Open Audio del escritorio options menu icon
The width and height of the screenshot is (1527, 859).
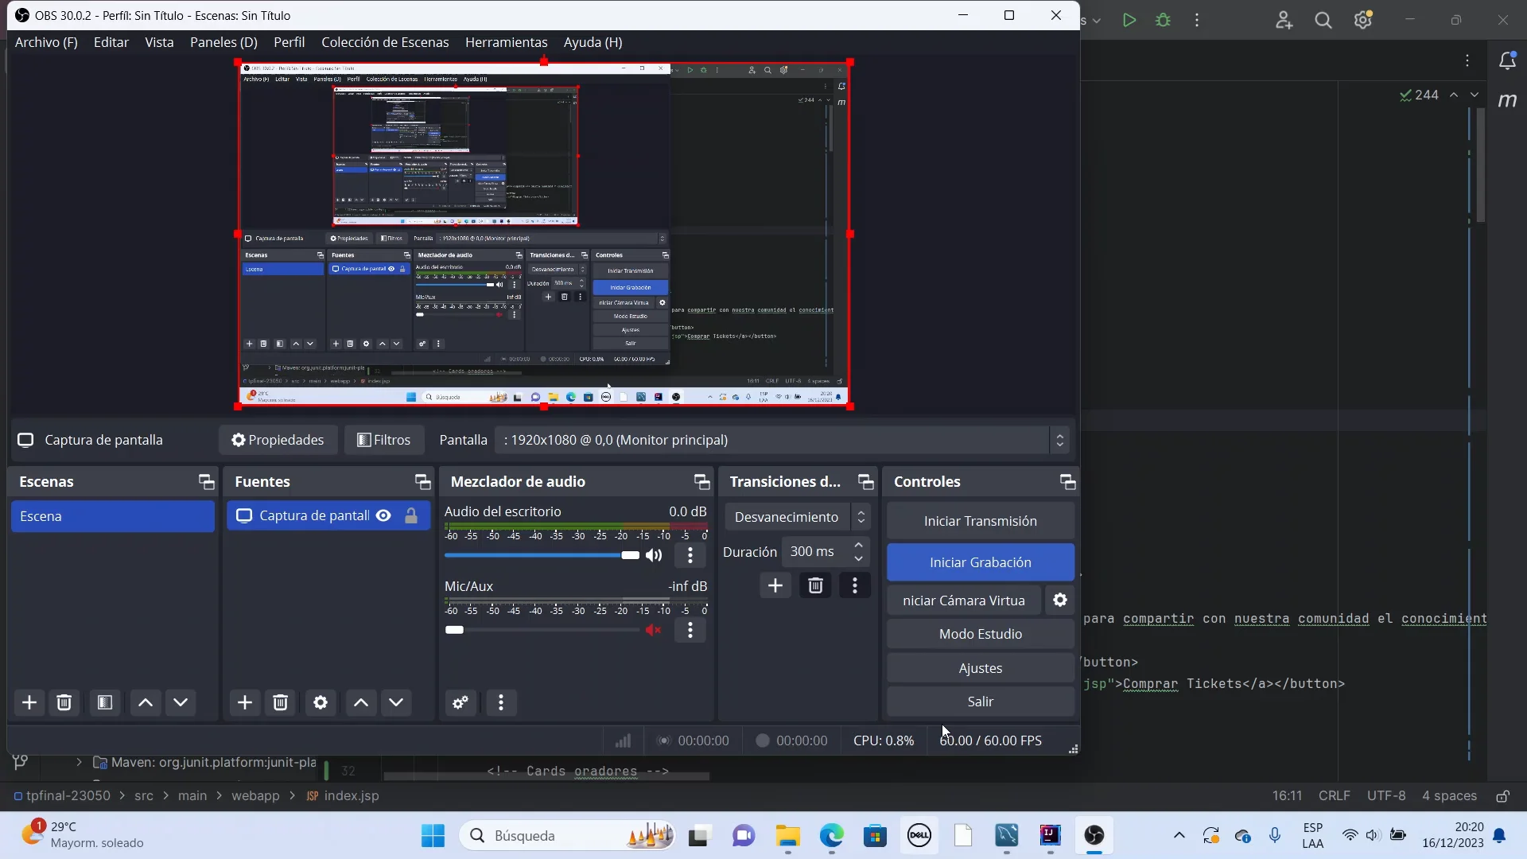[690, 555]
